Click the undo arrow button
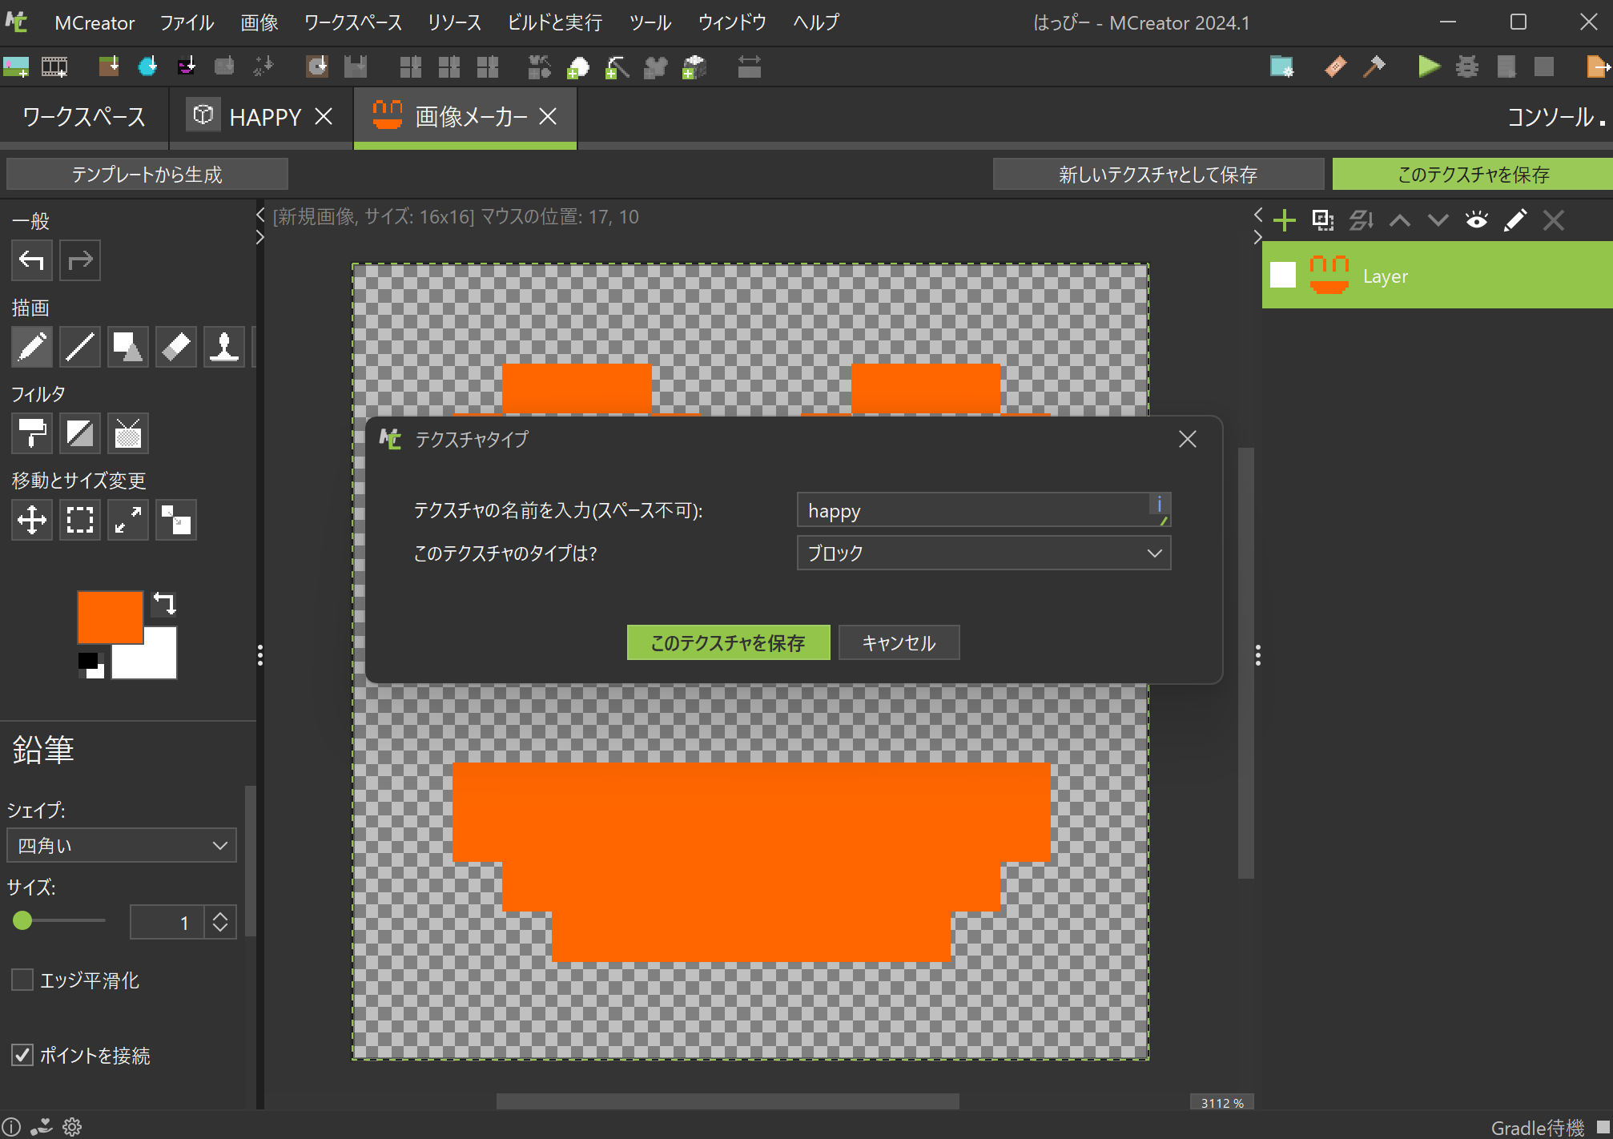1613x1139 pixels. (32, 260)
